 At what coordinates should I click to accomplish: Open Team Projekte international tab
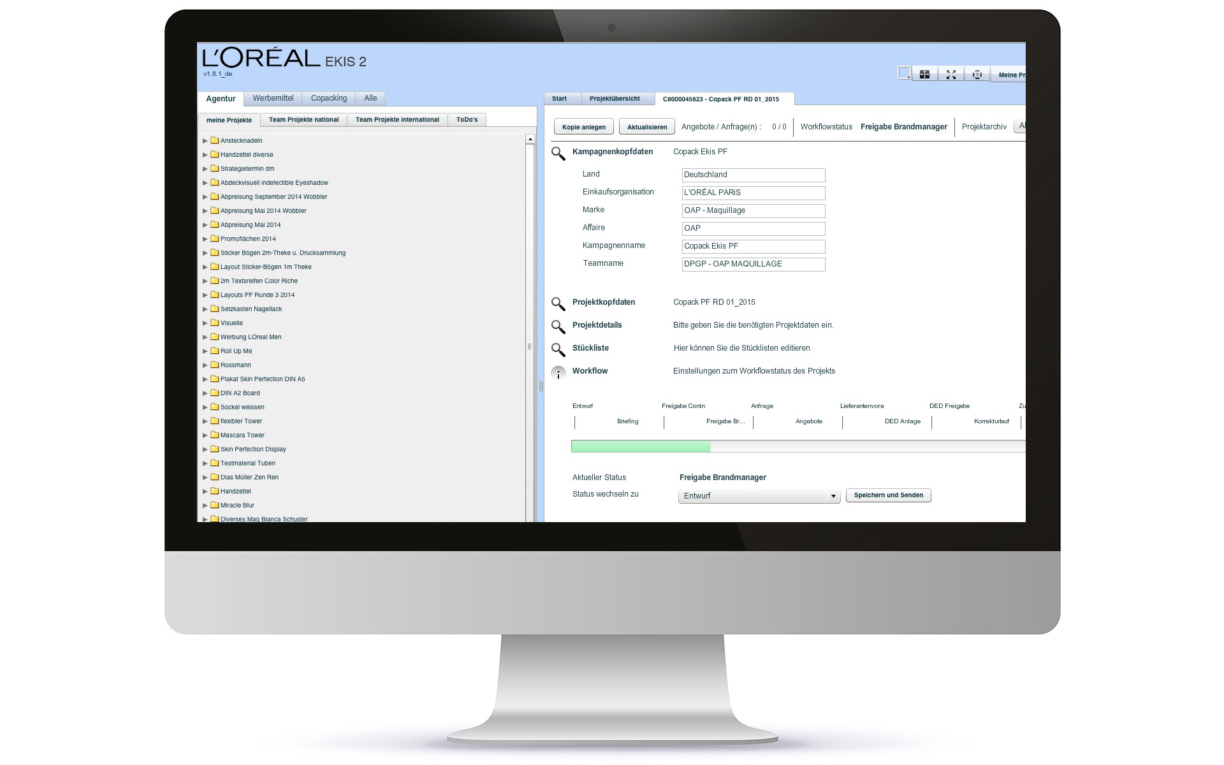point(397,120)
